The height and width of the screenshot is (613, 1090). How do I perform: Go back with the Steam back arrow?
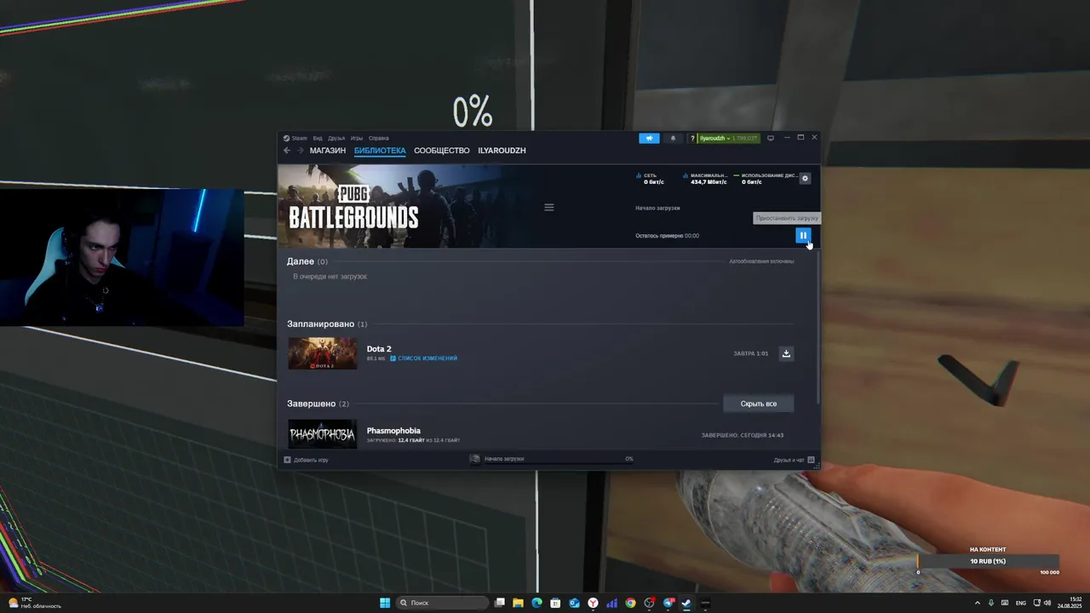click(x=287, y=151)
